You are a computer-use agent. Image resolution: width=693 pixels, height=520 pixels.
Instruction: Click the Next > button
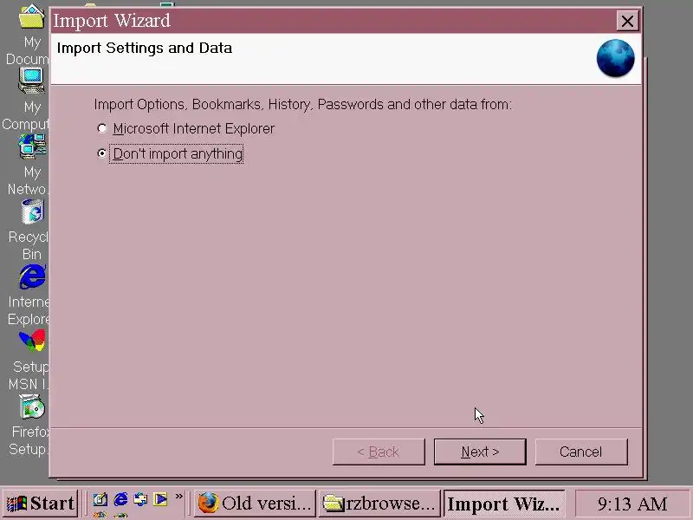point(480,452)
